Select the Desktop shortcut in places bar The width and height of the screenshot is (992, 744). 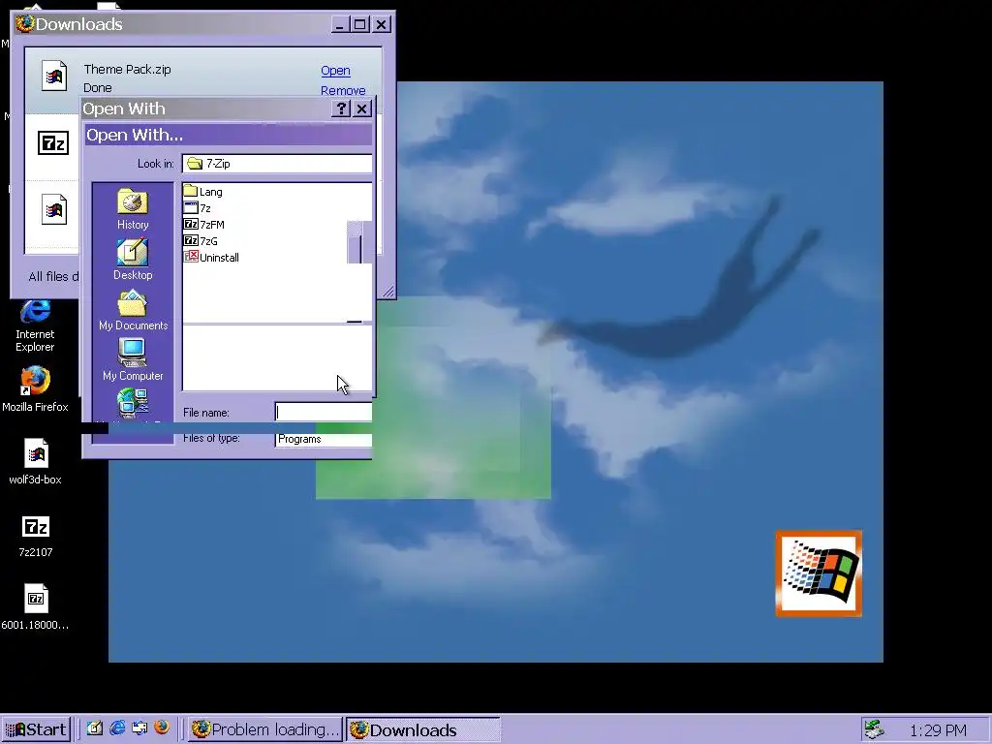[132, 260]
